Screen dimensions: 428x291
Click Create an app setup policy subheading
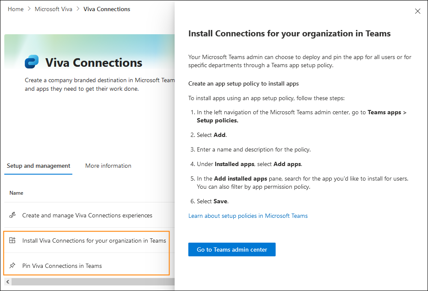(x=244, y=83)
